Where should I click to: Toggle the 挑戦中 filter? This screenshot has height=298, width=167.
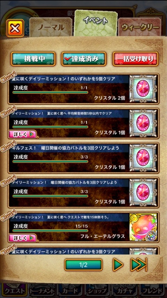(33, 59)
